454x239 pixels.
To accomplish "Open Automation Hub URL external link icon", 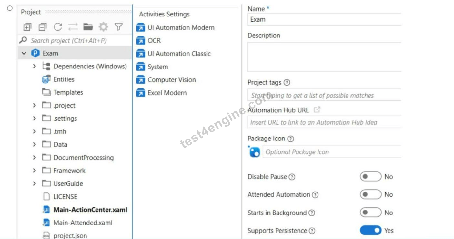I will coord(317,110).
